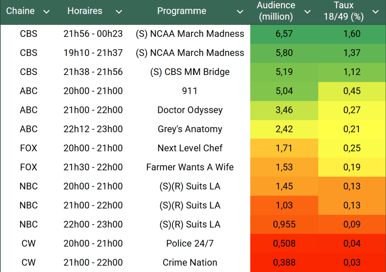Viewport: 386px width, 272px height.
Task: Select the red 0,388 audience cell
Action: click(284, 263)
